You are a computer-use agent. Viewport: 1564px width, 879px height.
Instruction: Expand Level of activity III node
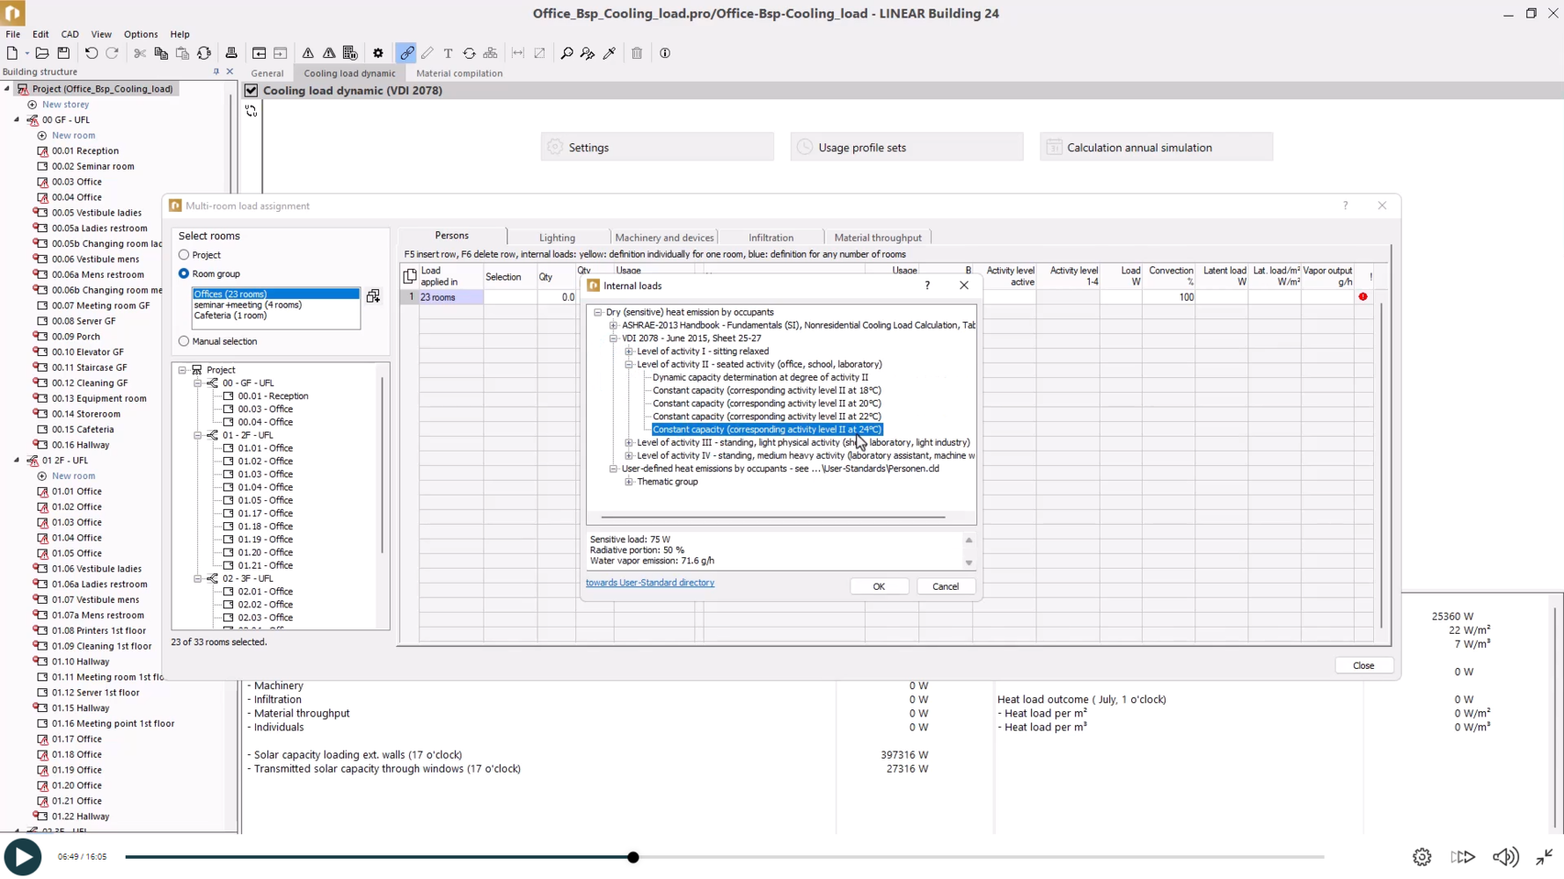[629, 443]
